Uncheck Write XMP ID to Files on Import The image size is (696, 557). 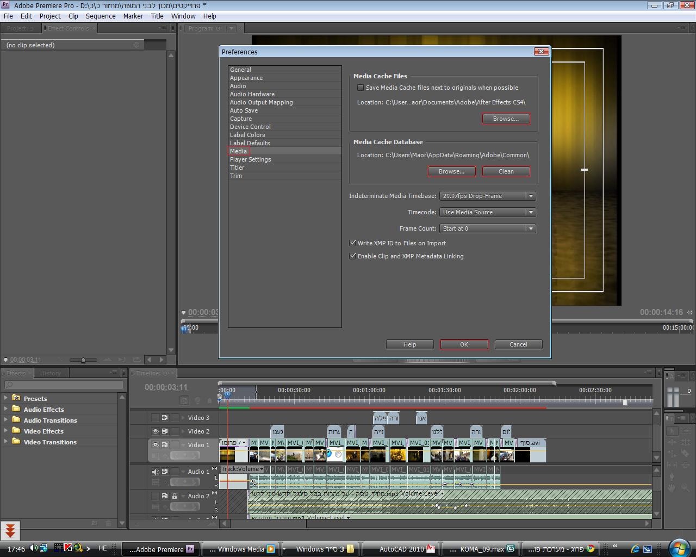[x=353, y=243]
